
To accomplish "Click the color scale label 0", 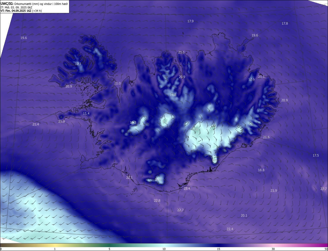I will 1,249.
